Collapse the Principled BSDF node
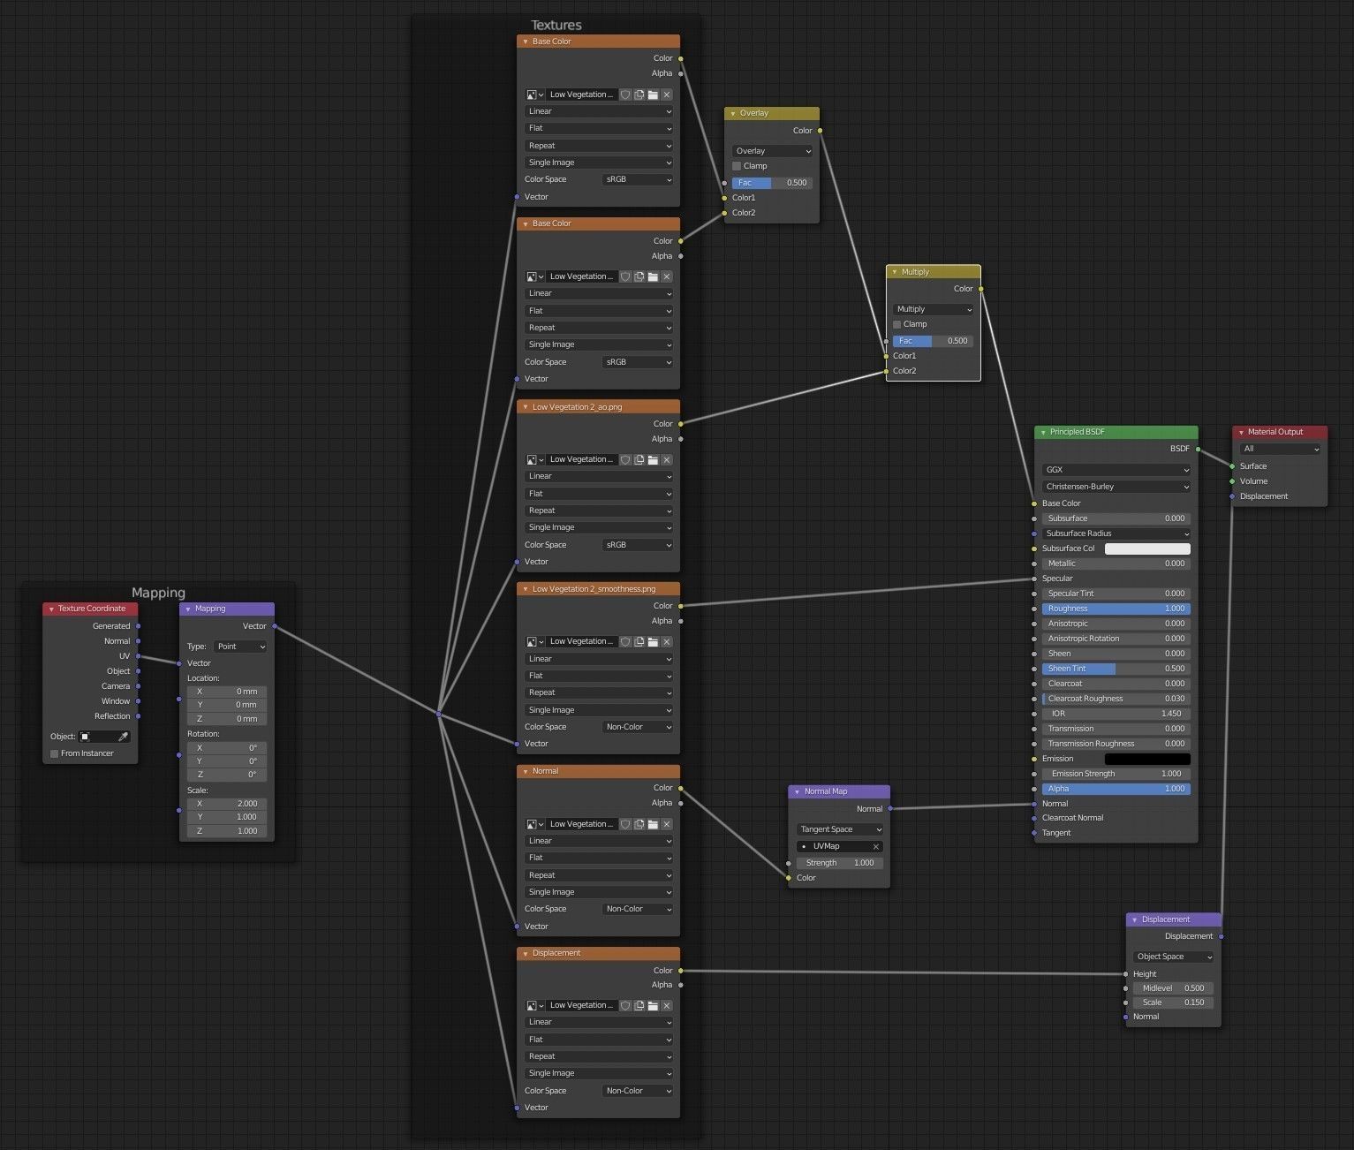Image resolution: width=1354 pixels, height=1150 pixels. pyautogui.click(x=1042, y=433)
